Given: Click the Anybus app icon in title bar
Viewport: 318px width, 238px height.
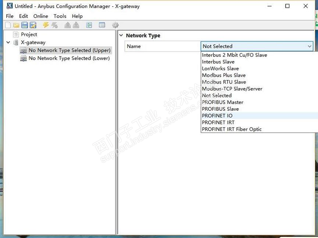Looking at the screenshot, I should coord(9,6).
